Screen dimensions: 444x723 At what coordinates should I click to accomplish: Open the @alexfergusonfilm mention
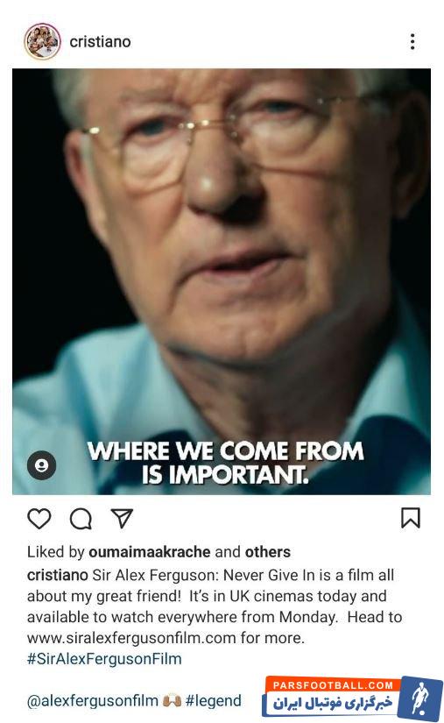tap(93, 701)
